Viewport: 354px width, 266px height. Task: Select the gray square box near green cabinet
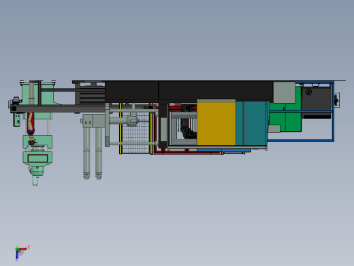pyautogui.click(x=284, y=92)
